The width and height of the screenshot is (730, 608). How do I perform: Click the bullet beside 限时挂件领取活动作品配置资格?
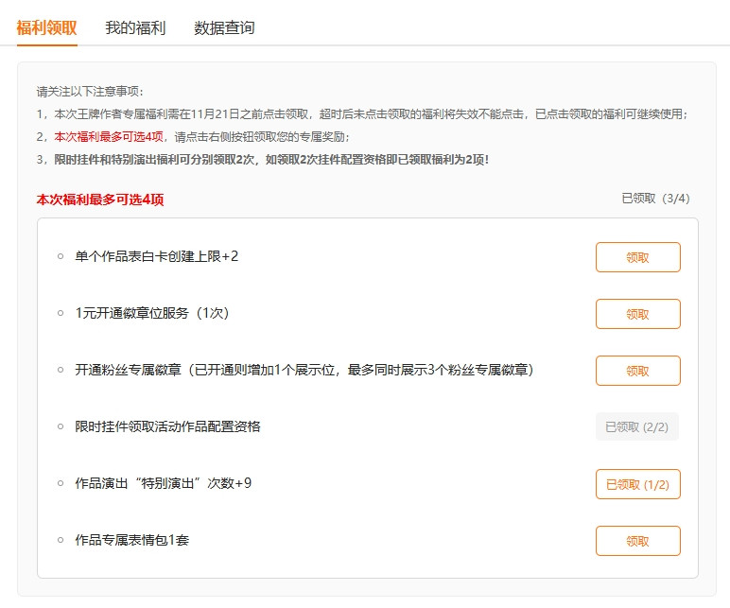(x=61, y=427)
